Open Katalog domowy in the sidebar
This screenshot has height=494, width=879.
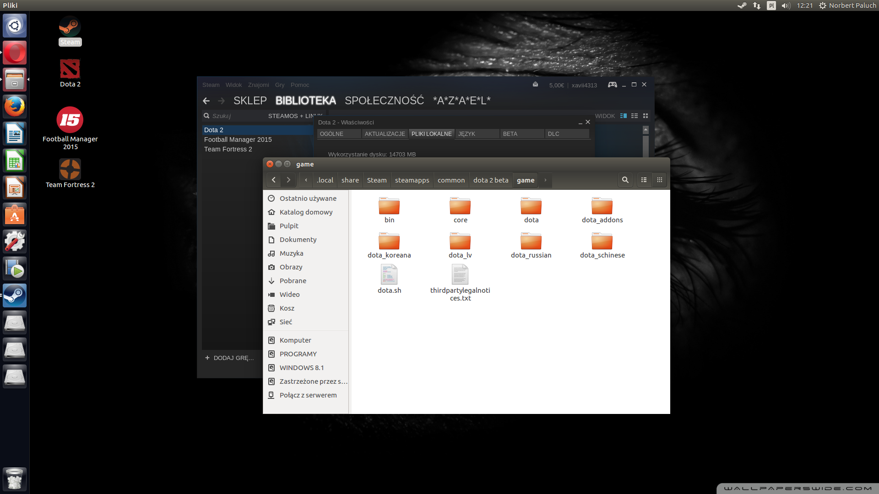pos(306,212)
